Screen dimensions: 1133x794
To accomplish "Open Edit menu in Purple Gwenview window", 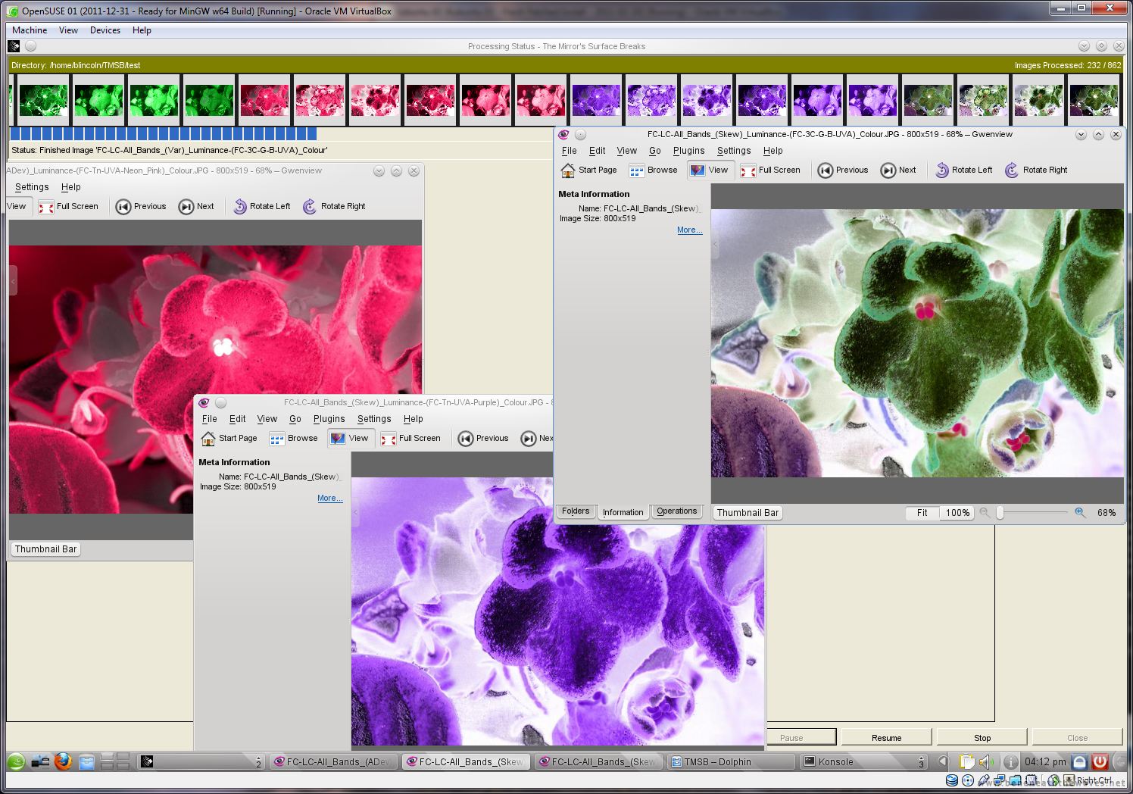I will pyautogui.click(x=237, y=419).
